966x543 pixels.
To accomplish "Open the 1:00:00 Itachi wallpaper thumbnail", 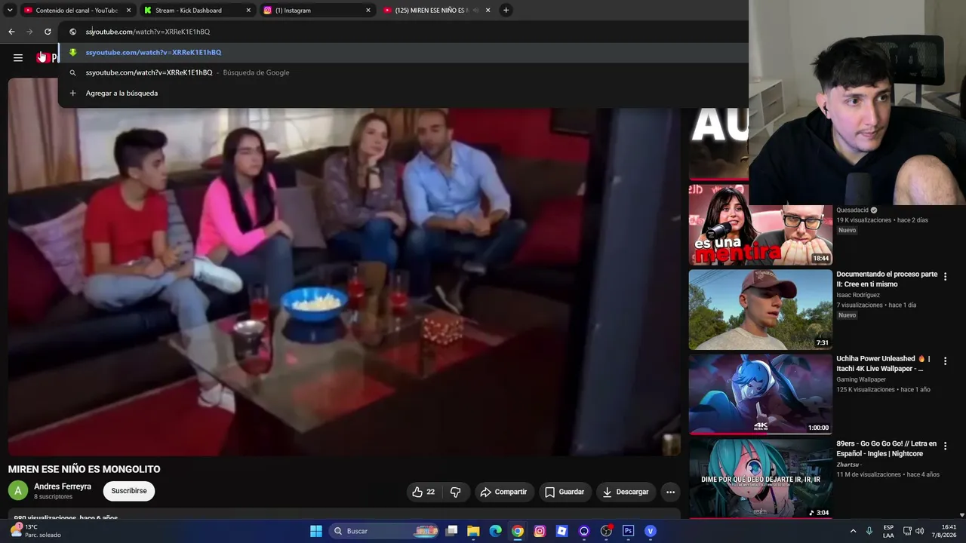I will [761, 394].
